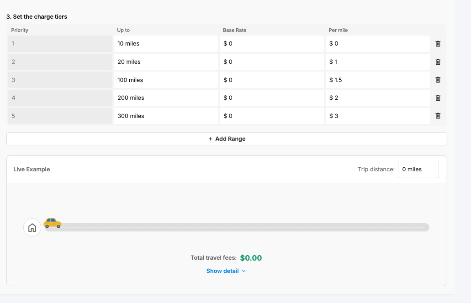The height and width of the screenshot is (303, 471).
Task: Click the Priority column header
Action: coord(20,30)
